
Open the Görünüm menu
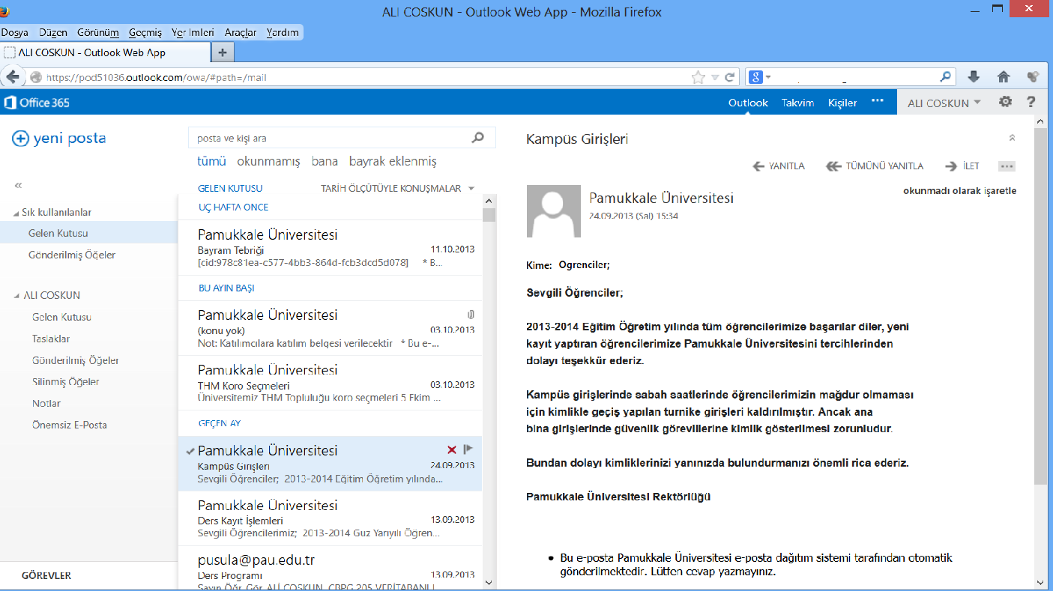(x=98, y=32)
